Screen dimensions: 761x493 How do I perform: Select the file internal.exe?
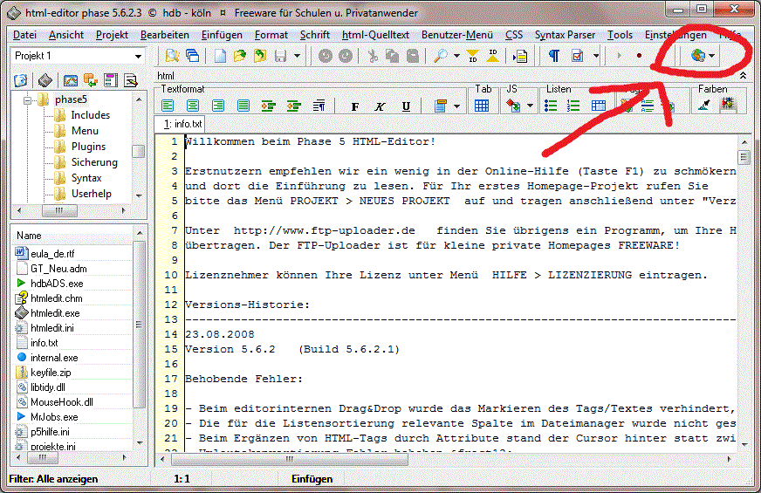54,358
